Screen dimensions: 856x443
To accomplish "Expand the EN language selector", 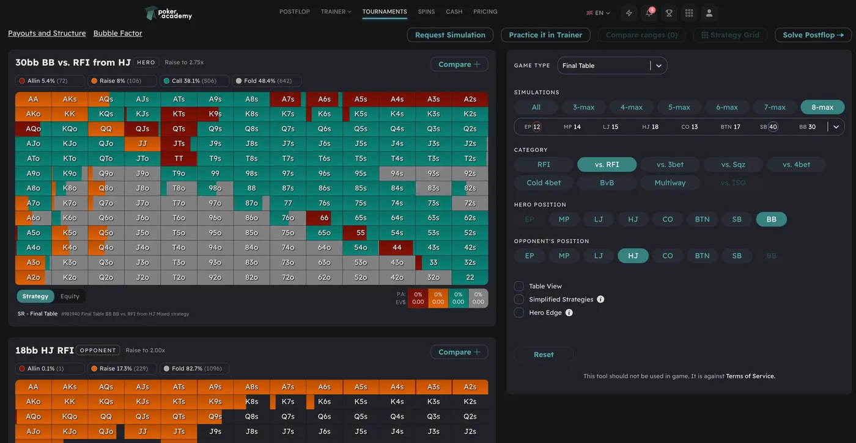I will point(598,13).
